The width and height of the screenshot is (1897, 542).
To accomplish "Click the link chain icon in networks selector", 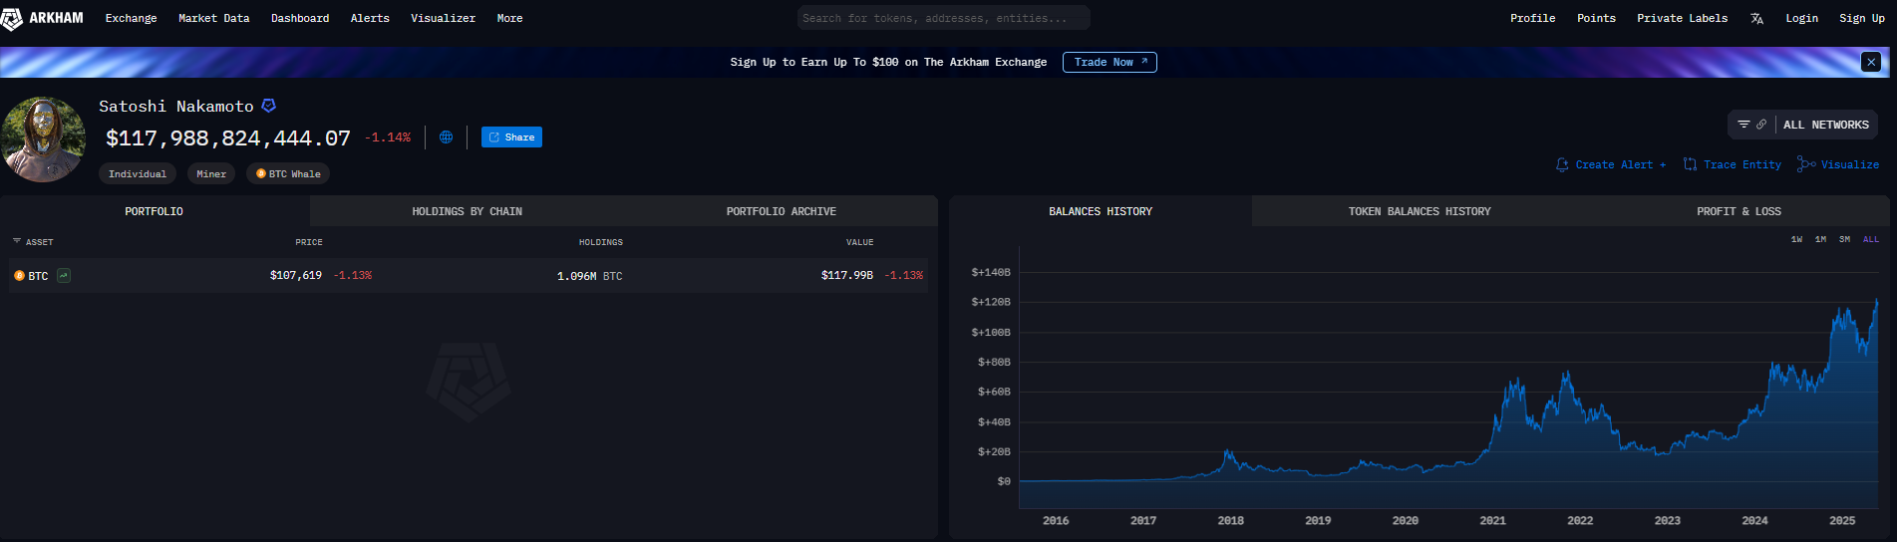I will coord(1761,125).
